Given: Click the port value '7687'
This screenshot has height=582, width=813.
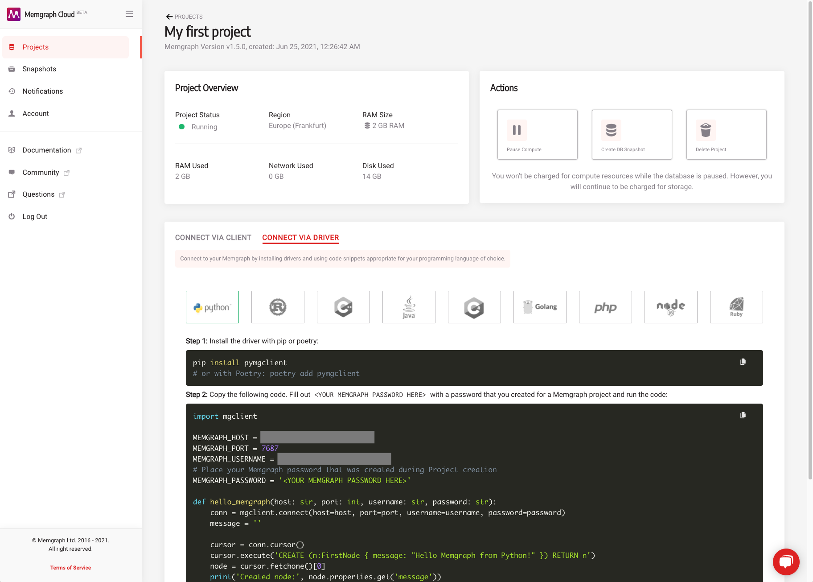Looking at the screenshot, I should pos(270,448).
